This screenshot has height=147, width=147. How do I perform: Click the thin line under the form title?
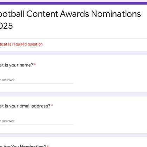[x=73, y=38]
